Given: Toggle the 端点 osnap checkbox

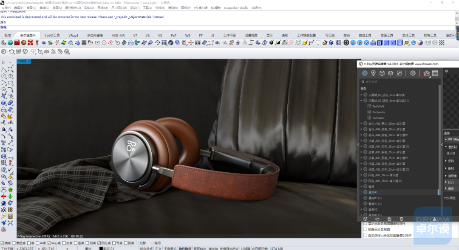Looking at the screenshot, I should tap(3, 243).
